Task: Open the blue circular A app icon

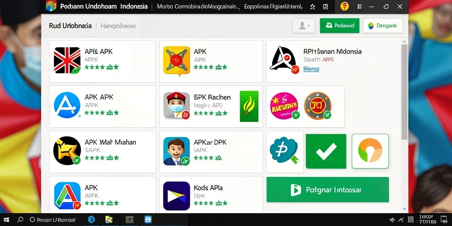Action: pos(67,105)
